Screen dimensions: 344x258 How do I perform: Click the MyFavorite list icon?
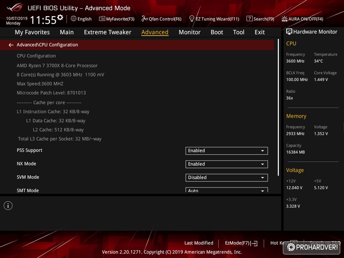102,19
